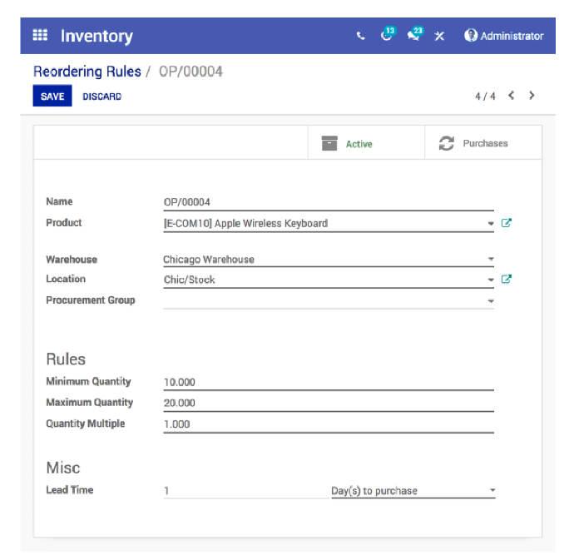This screenshot has width=574, height=560.
Task: Click the Discard button
Action: coord(102,97)
